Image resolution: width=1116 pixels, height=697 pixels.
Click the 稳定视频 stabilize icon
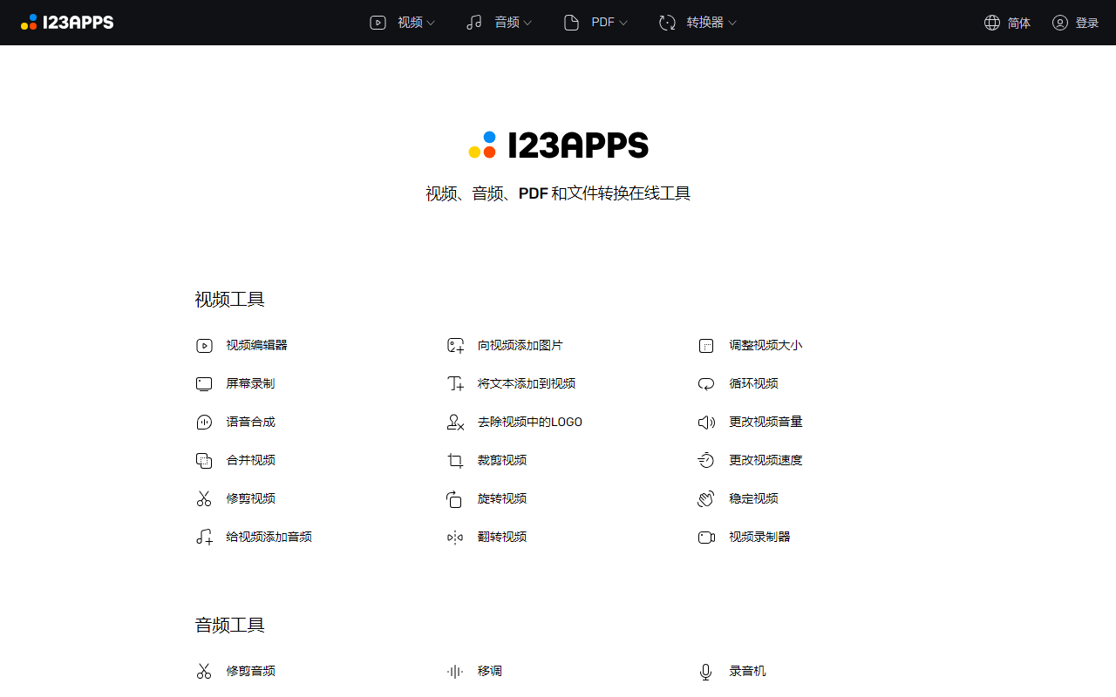[706, 499]
